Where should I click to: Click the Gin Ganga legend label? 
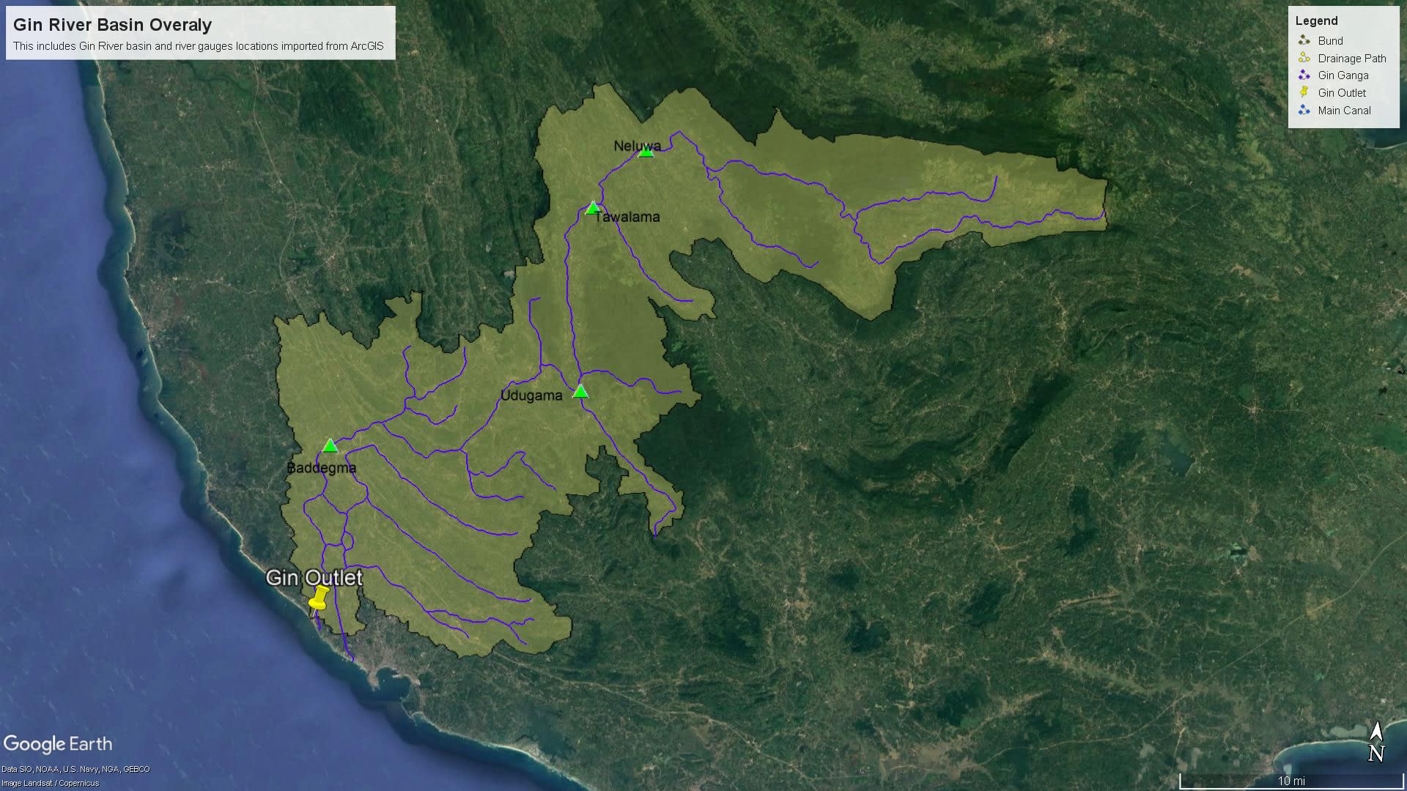click(x=1343, y=75)
